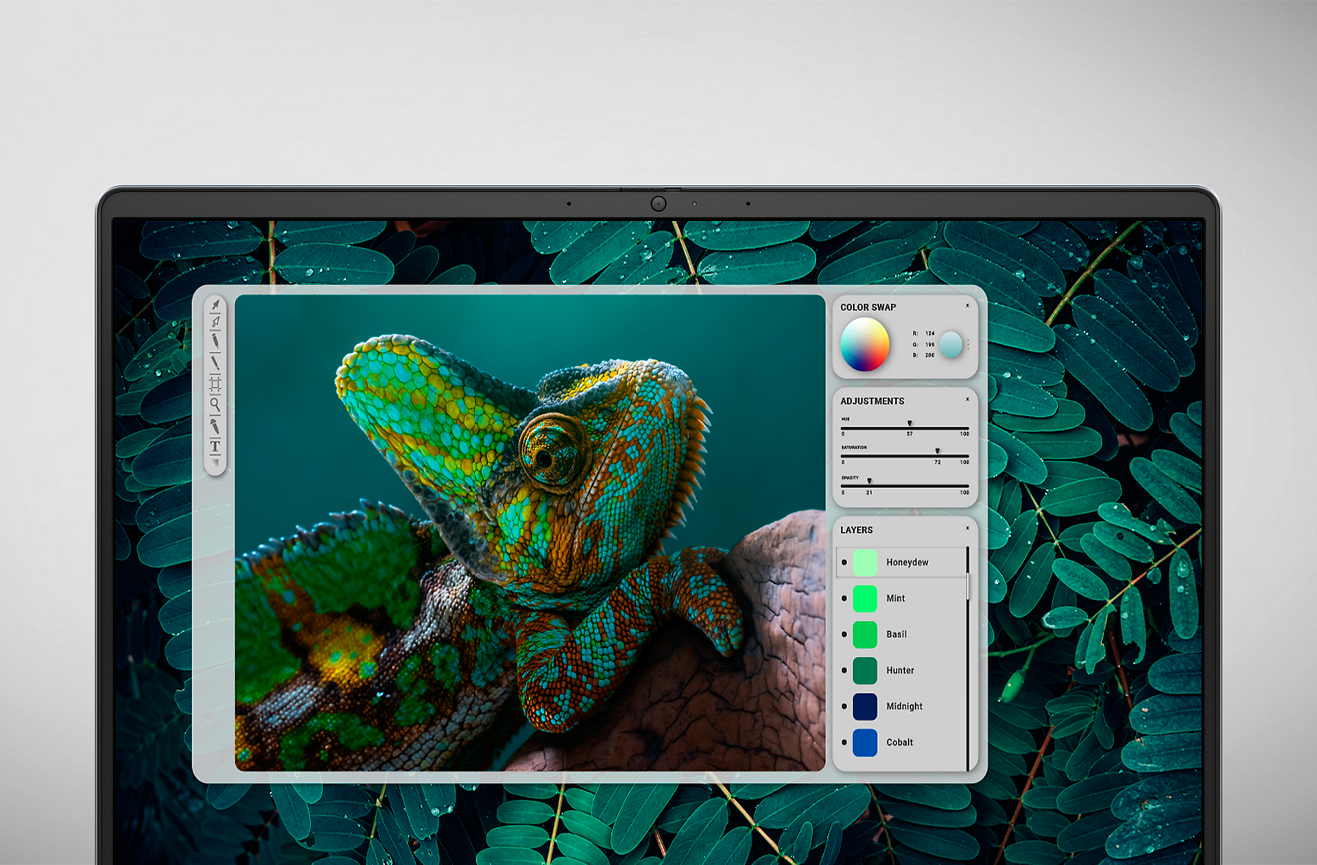Select the outlined direct-selection arrow tool
The width and height of the screenshot is (1317, 865).
point(215,322)
